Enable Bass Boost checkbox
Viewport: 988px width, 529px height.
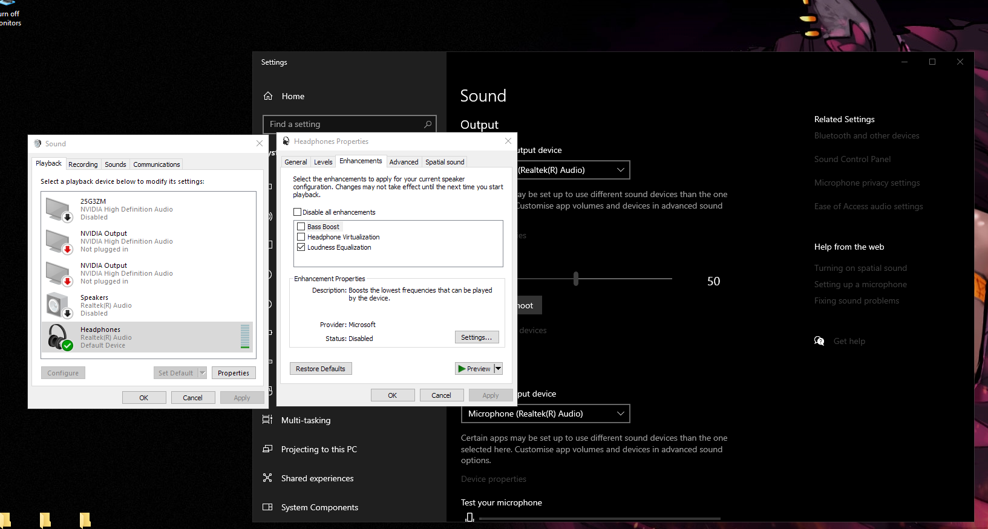pyautogui.click(x=301, y=227)
